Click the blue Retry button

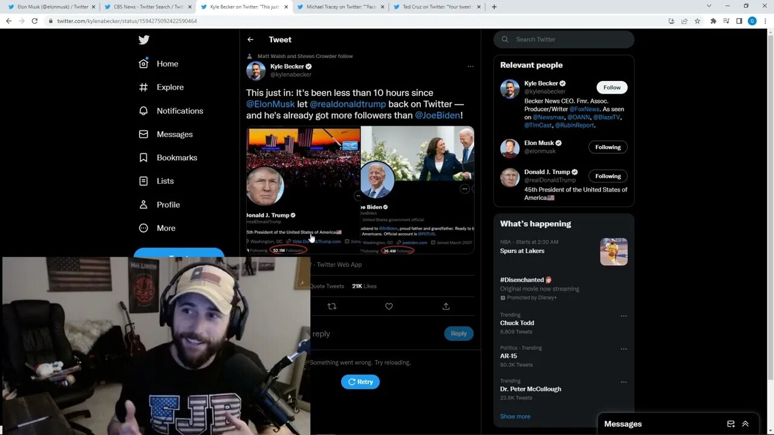[x=360, y=382]
